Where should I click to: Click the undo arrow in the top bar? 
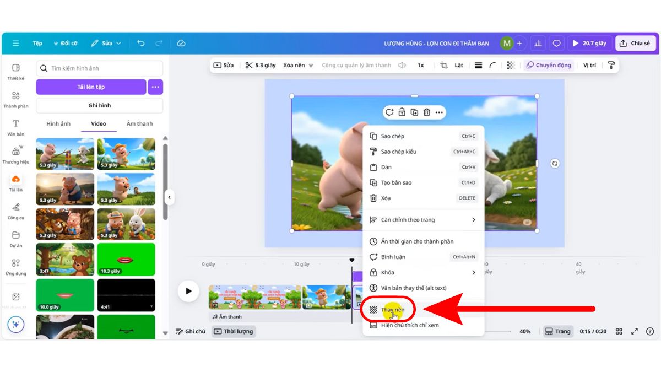point(141,42)
